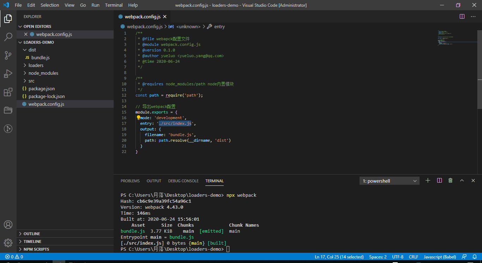Screen dimensions: 482x263
Task: Maximize the terminal panel size
Action: tap(462, 181)
